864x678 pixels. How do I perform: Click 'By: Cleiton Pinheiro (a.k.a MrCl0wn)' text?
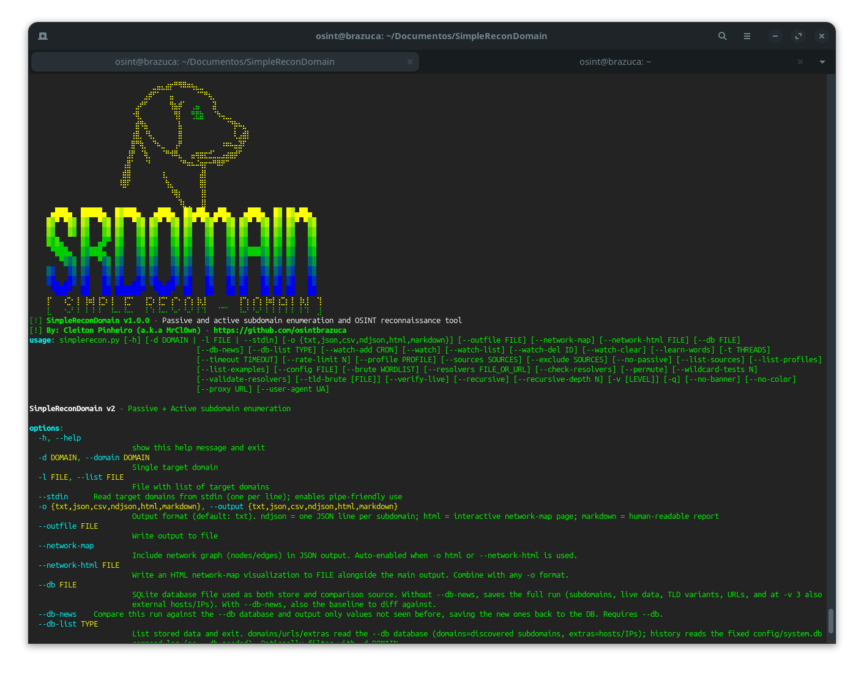pyautogui.click(x=124, y=330)
